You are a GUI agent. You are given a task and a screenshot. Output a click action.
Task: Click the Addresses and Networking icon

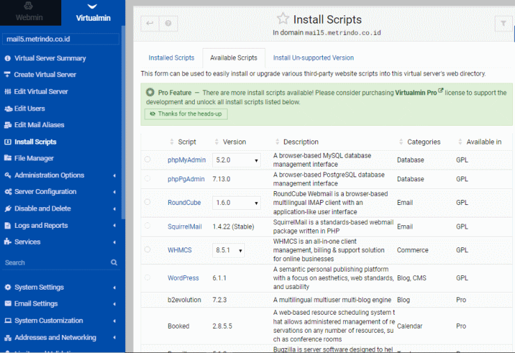coord(8,338)
